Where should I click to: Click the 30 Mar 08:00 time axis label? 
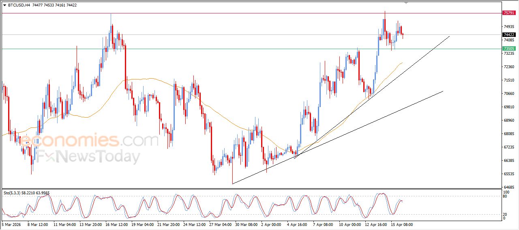coord(246,224)
